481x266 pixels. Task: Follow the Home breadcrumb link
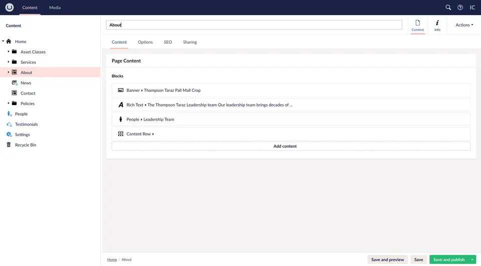(112, 259)
